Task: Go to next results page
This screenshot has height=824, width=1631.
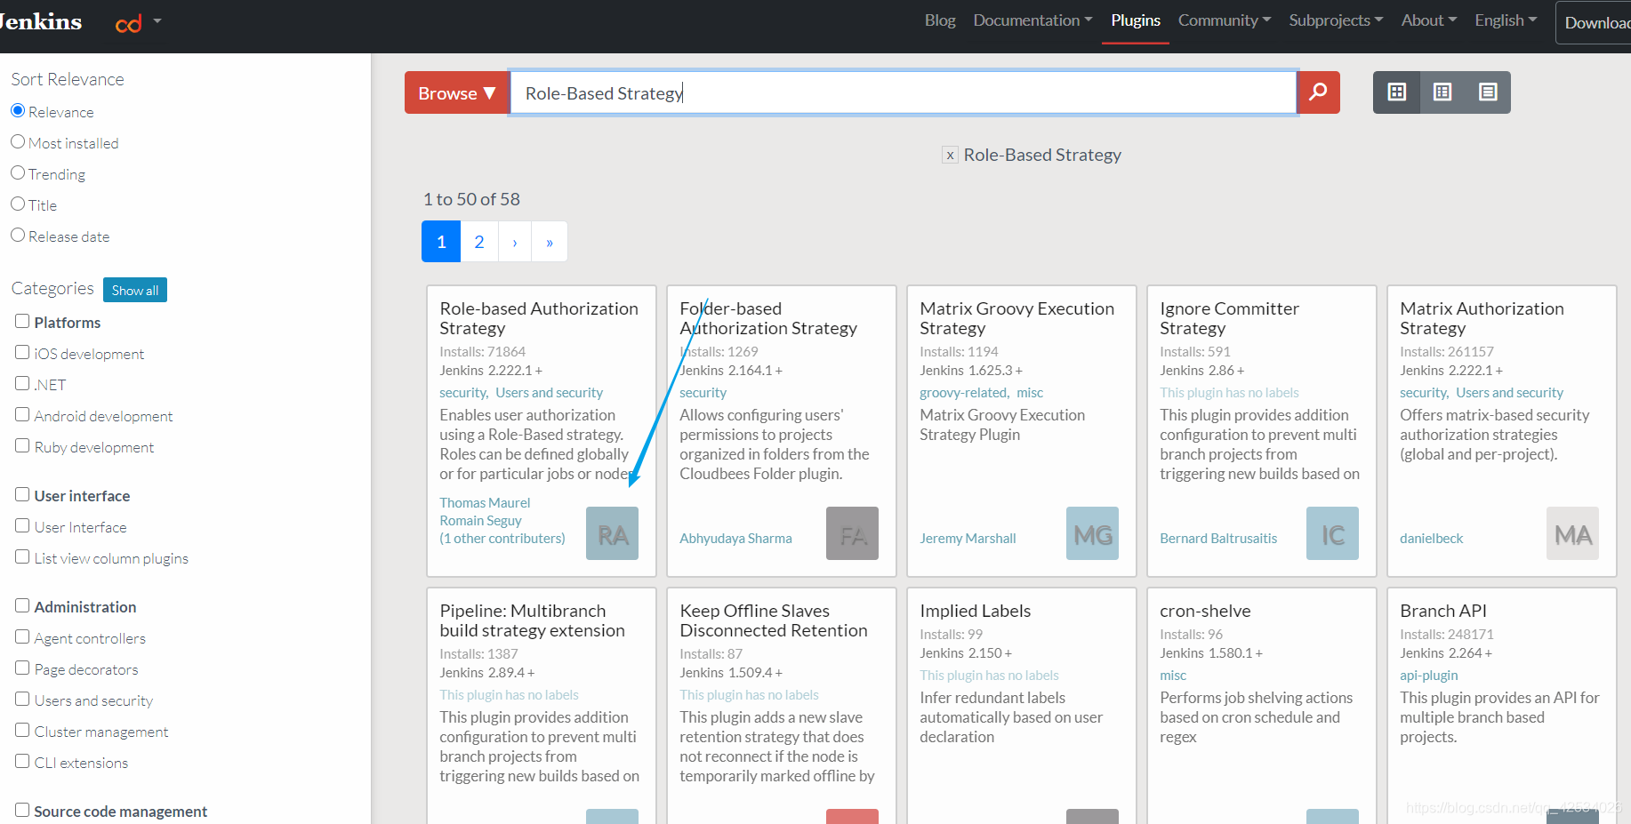Action: [x=515, y=242]
